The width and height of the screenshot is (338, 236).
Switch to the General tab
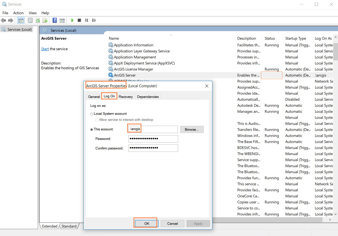click(x=94, y=97)
